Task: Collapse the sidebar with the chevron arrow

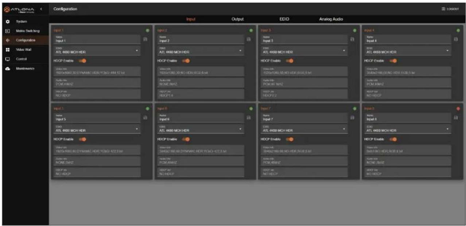Action: coord(41,9)
